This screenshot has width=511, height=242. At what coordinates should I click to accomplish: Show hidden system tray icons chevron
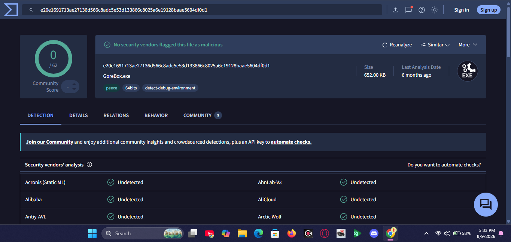click(426, 233)
